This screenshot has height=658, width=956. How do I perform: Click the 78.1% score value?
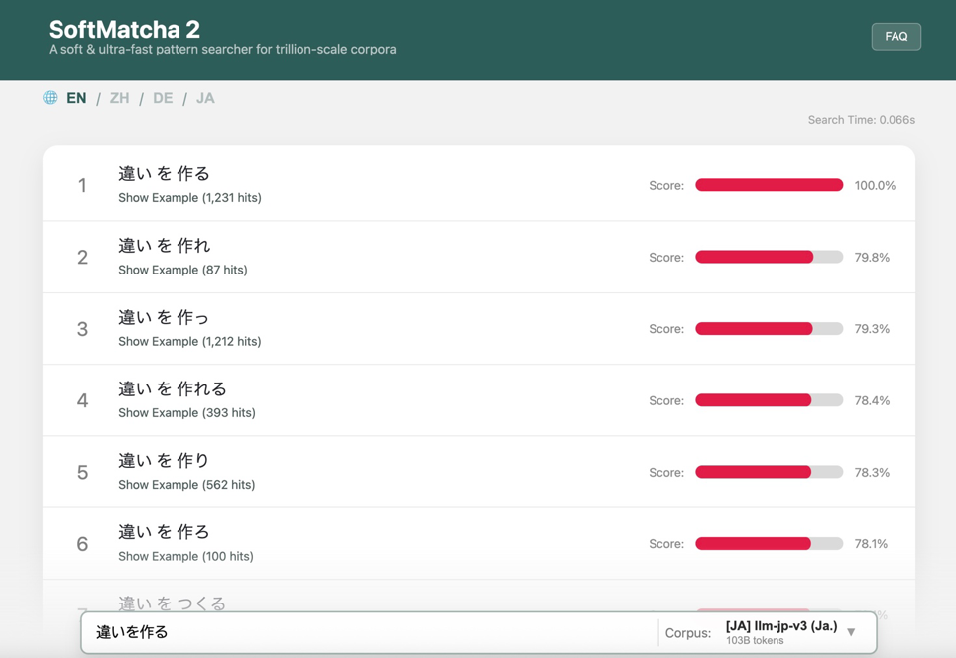871,543
